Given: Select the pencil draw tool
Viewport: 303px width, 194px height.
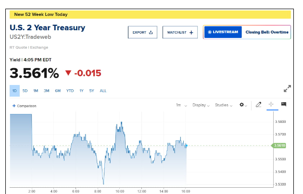Looking at the screenshot, I should [x=258, y=105].
